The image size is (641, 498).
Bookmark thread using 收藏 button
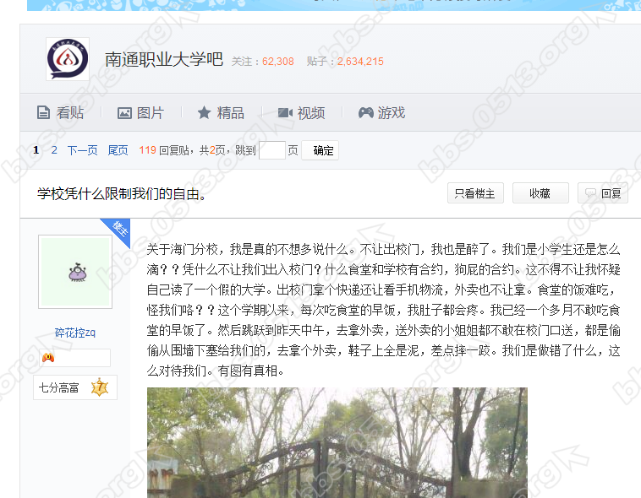540,192
